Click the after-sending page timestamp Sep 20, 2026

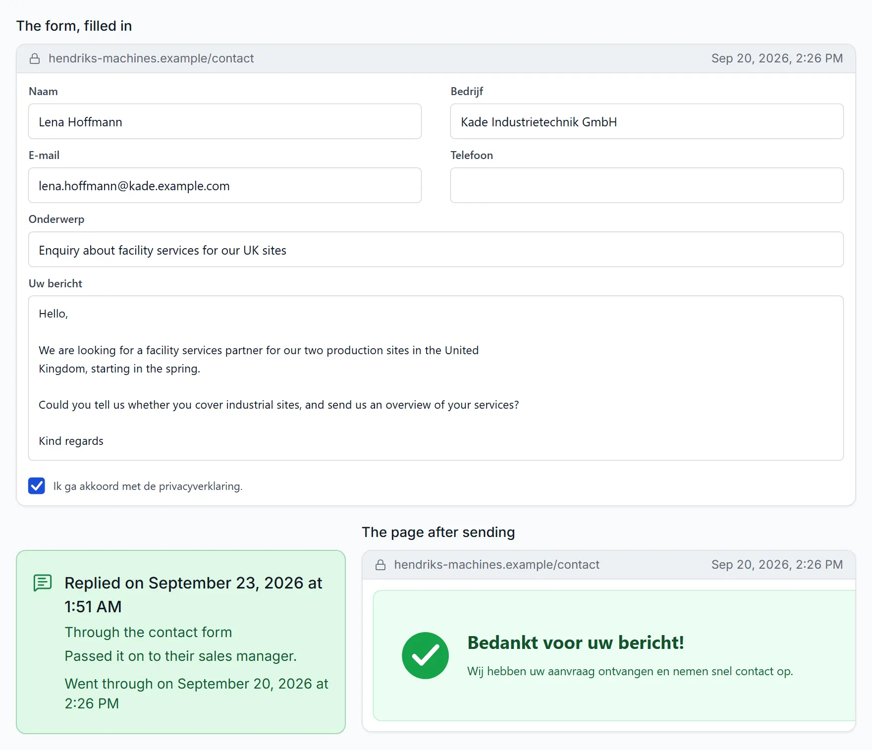[777, 565]
